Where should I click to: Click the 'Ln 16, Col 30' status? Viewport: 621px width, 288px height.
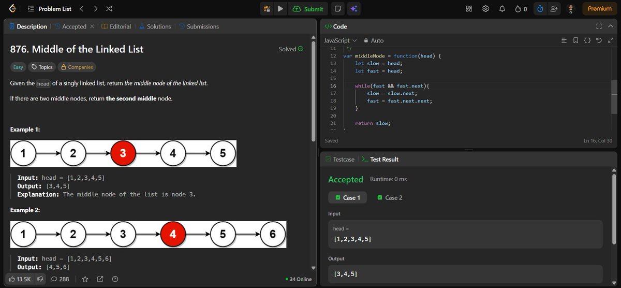click(598, 141)
